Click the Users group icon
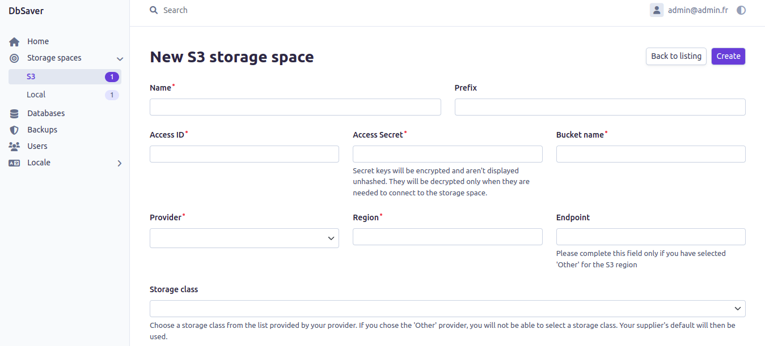The image size is (765, 346). (x=14, y=146)
